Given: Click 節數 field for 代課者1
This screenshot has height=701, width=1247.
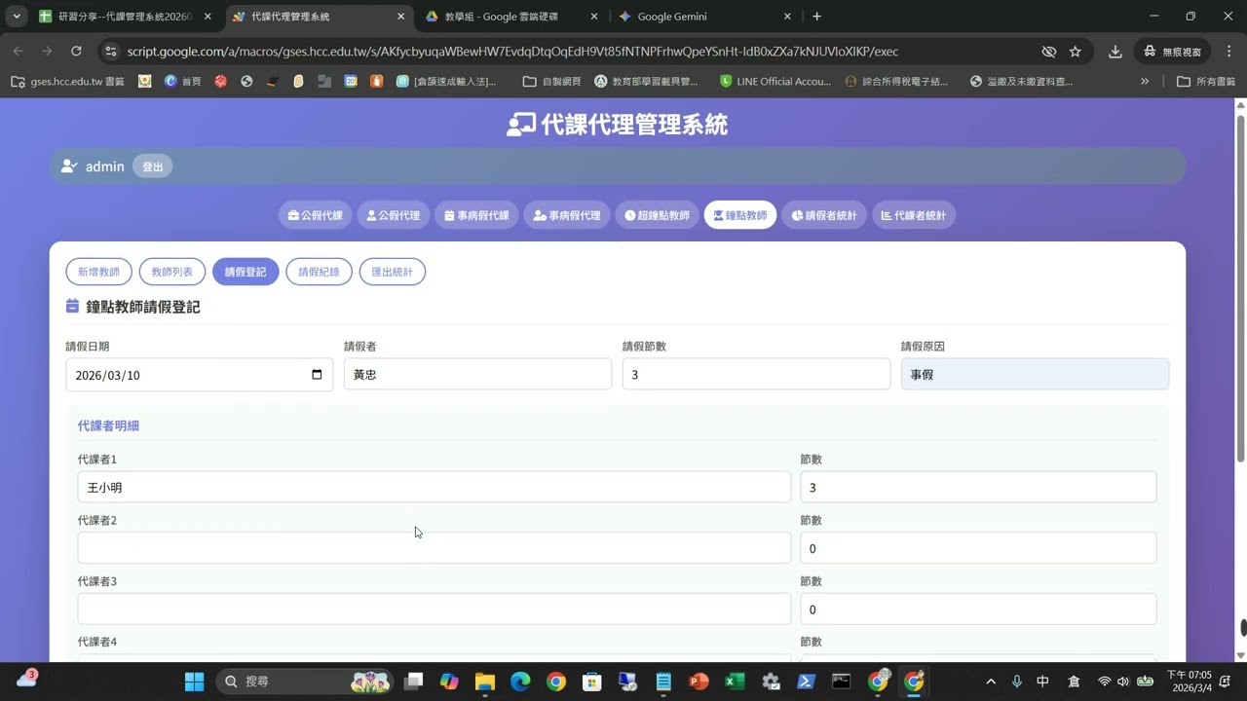Looking at the screenshot, I should 978,487.
